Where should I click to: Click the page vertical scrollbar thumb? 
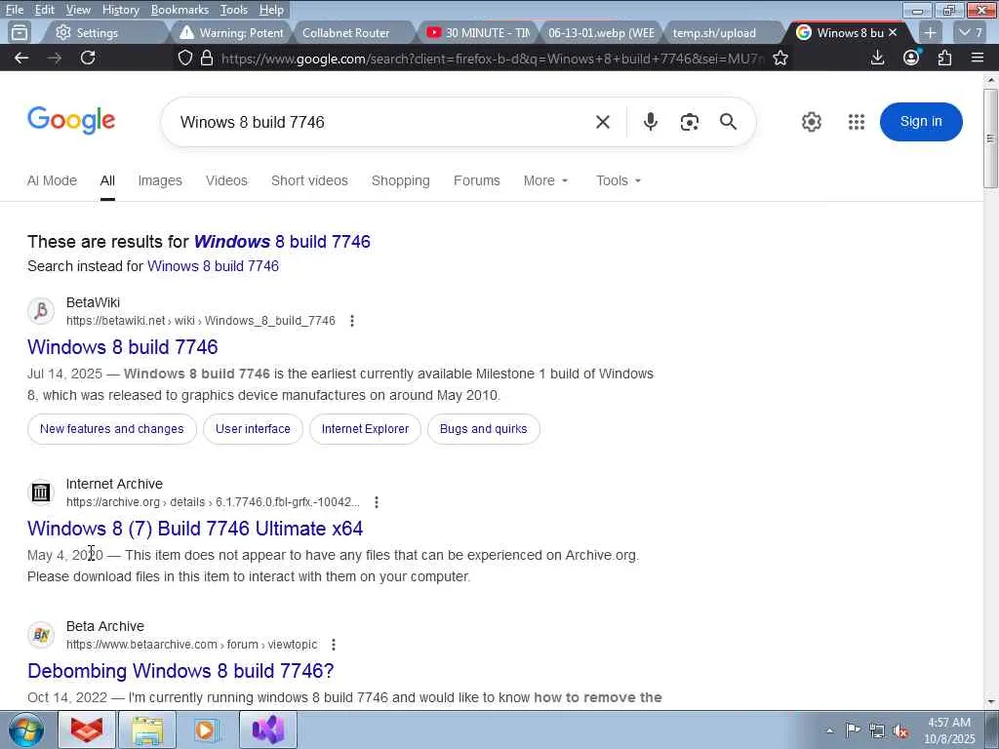[x=990, y=138]
